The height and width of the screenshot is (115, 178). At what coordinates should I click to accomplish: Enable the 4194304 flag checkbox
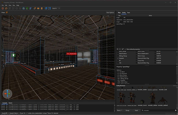pyautogui.click(x=155, y=61)
